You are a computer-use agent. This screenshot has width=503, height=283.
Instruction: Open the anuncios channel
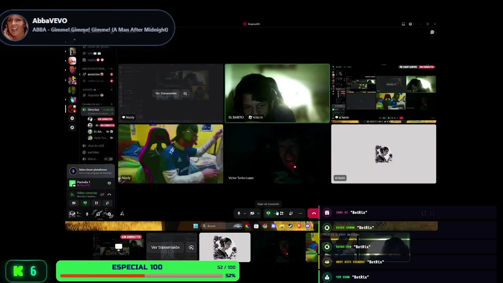pos(97,74)
